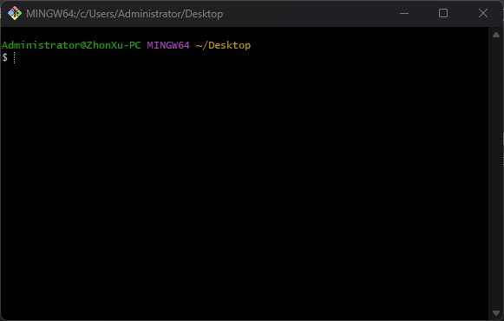Image resolution: width=504 pixels, height=321 pixels.
Task: Close the MINGW64 terminal window
Action: click(x=483, y=13)
